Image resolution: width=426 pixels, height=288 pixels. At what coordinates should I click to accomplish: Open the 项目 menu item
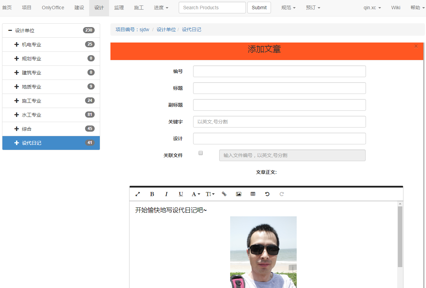coord(27,8)
